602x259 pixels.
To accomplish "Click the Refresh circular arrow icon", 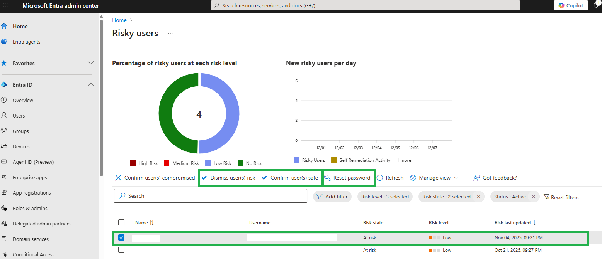I will coord(380,178).
